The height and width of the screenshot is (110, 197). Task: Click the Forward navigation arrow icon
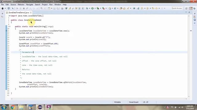click(162, 8)
